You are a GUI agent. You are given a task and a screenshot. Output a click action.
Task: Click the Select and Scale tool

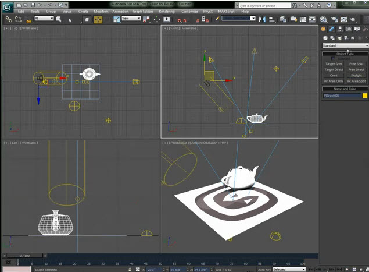pyautogui.click(x=117, y=19)
